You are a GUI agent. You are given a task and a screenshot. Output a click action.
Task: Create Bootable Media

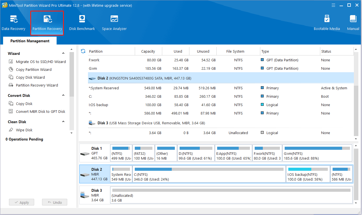pos(327,23)
